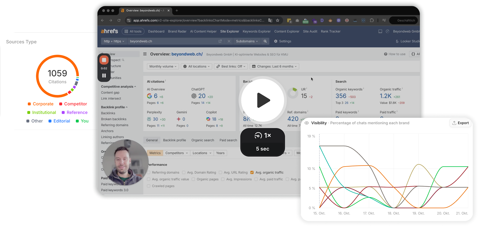
Task: Open the http + https protocol dropdown
Action: [x=114, y=41]
